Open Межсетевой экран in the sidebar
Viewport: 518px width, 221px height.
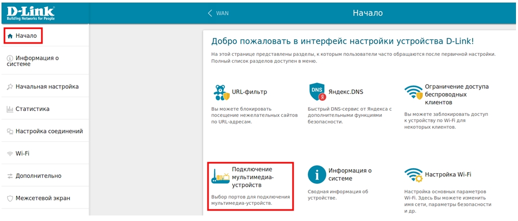(43, 198)
